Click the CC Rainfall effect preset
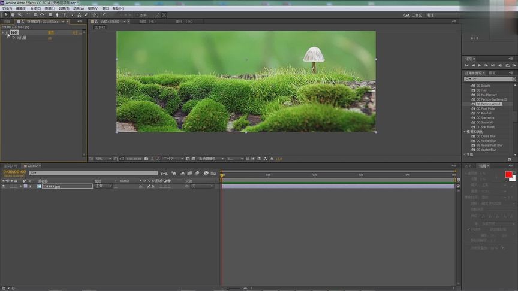518x291 pixels. pyautogui.click(x=484, y=113)
